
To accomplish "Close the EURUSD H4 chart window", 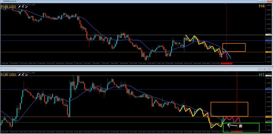I will click(269, 1).
